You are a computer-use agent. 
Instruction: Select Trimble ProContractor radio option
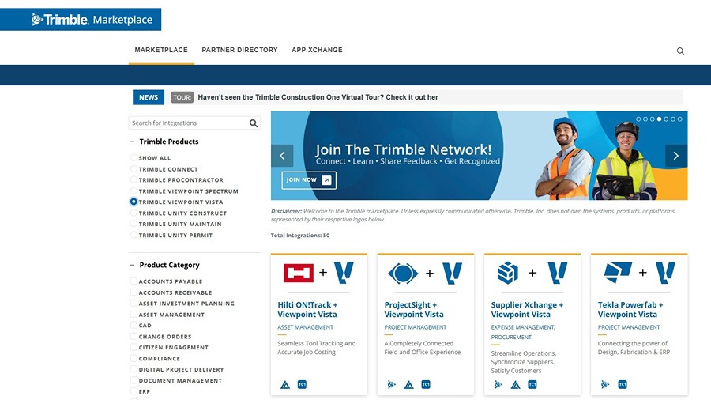134,179
